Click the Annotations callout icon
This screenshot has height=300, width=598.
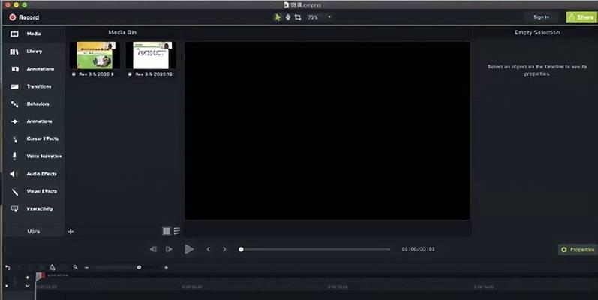click(x=15, y=70)
